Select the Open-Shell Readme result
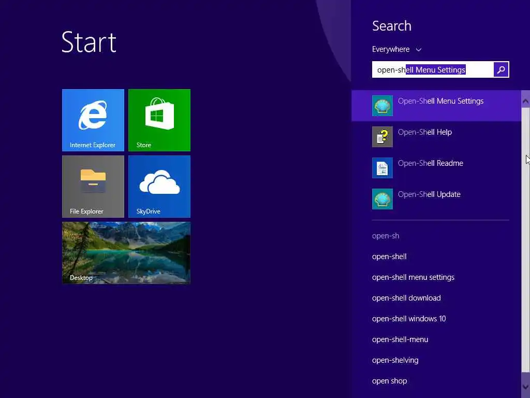The height and width of the screenshot is (398, 530). pos(436,168)
